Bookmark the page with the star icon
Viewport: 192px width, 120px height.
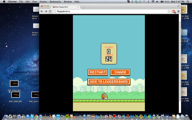(169, 11)
